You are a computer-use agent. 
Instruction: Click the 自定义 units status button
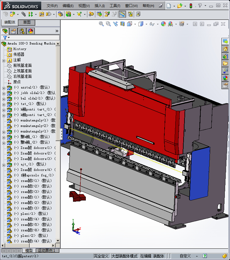pyautogui.click(x=185, y=256)
